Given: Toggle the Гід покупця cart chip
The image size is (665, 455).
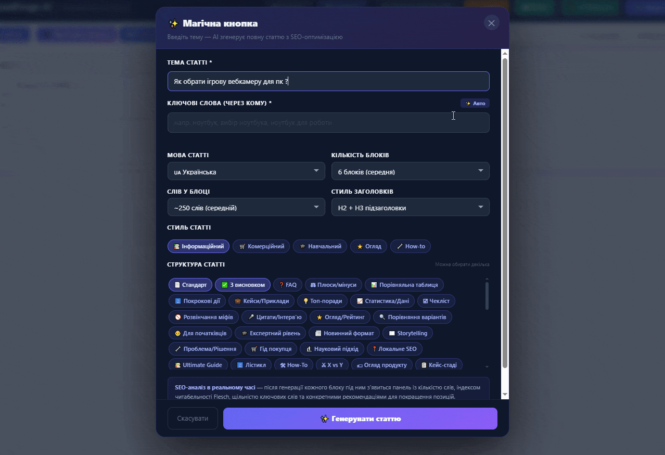Looking at the screenshot, I should [x=271, y=349].
